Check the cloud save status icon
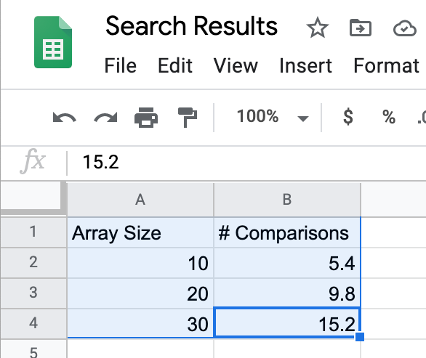This screenshot has height=358, width=426. [404, 28]
